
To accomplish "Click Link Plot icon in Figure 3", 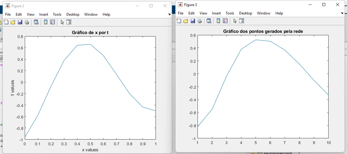I will click(x=209, y=21).
